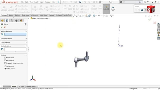Open Hide/Show Items icon

tap(99, 15)
